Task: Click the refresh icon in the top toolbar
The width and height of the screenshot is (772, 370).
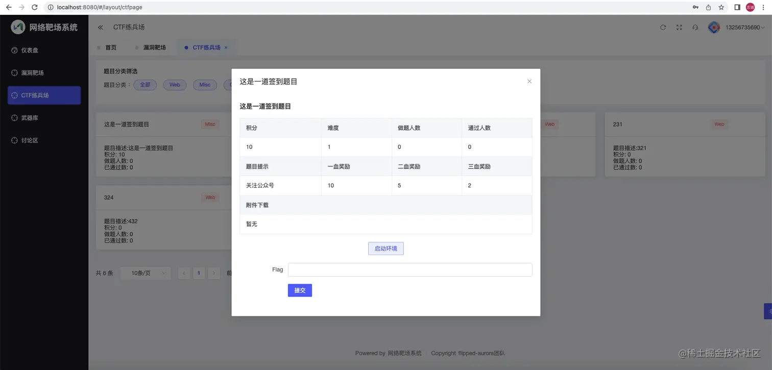Action: 663,28
